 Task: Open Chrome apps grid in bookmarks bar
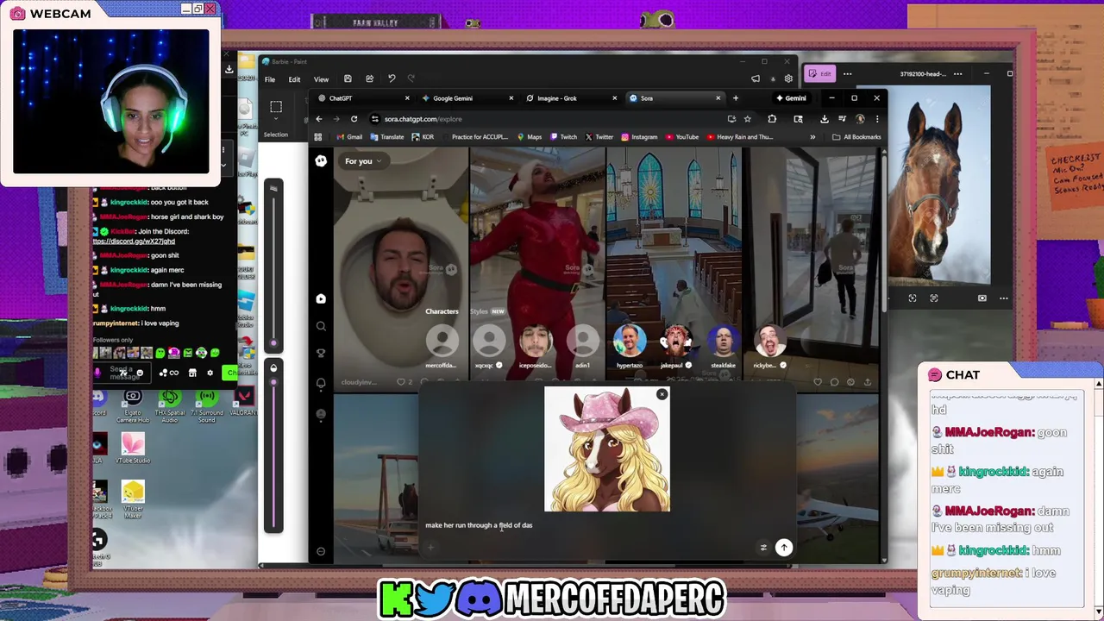pyautogui.click(x=318, y=136)
